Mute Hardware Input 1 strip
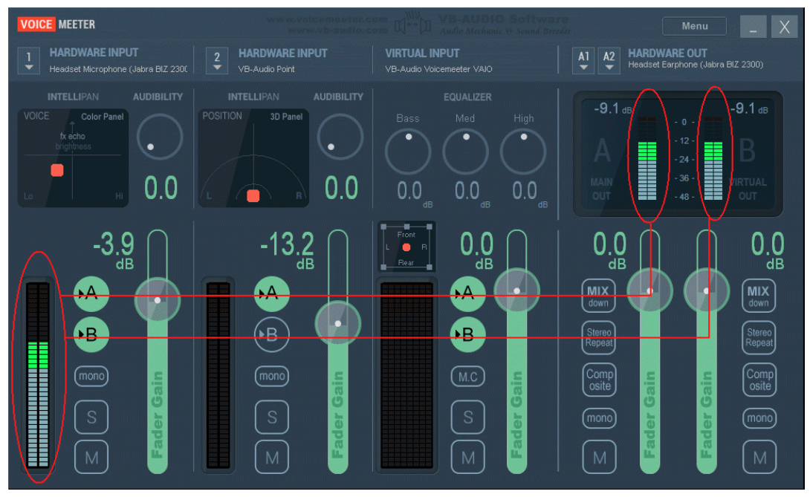The width and height of the screenshot is (810, 497). click(x=91, y=457)
